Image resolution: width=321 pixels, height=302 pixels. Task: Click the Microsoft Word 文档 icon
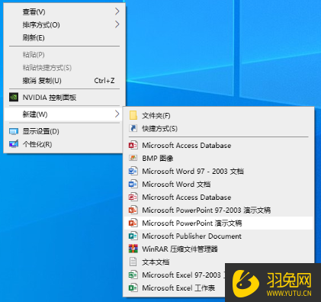pos(133,184)
